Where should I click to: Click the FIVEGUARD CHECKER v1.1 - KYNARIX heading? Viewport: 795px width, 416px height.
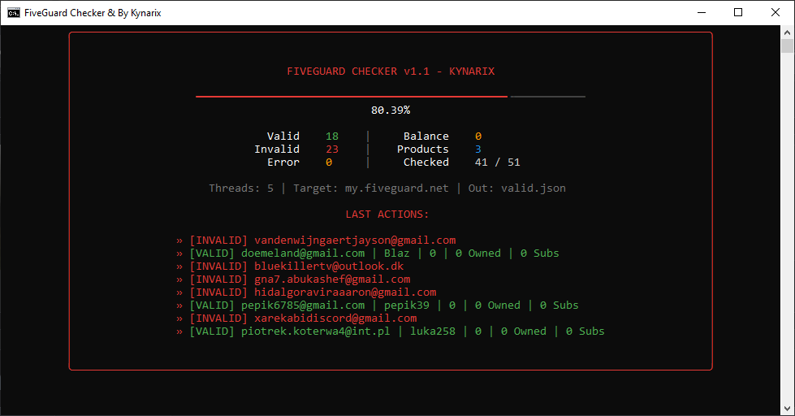(x=391, y=71)
